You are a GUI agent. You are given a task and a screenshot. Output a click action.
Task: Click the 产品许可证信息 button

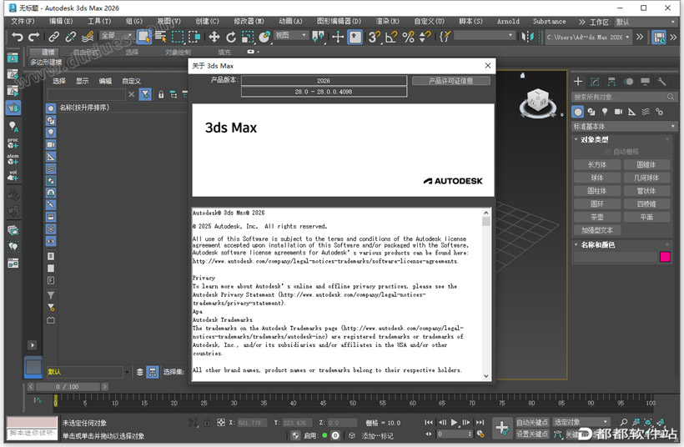click(x=450, y=81)
